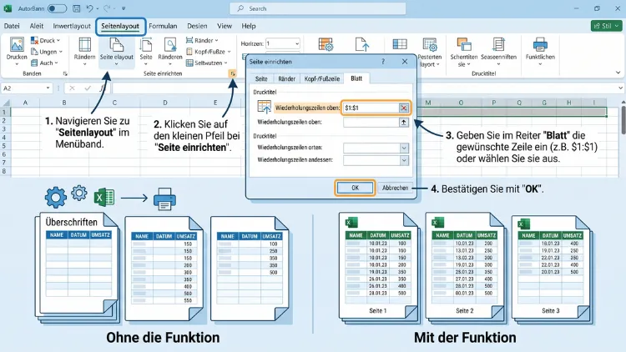
Task: Click into the Search box
Action: click(317, 8)
